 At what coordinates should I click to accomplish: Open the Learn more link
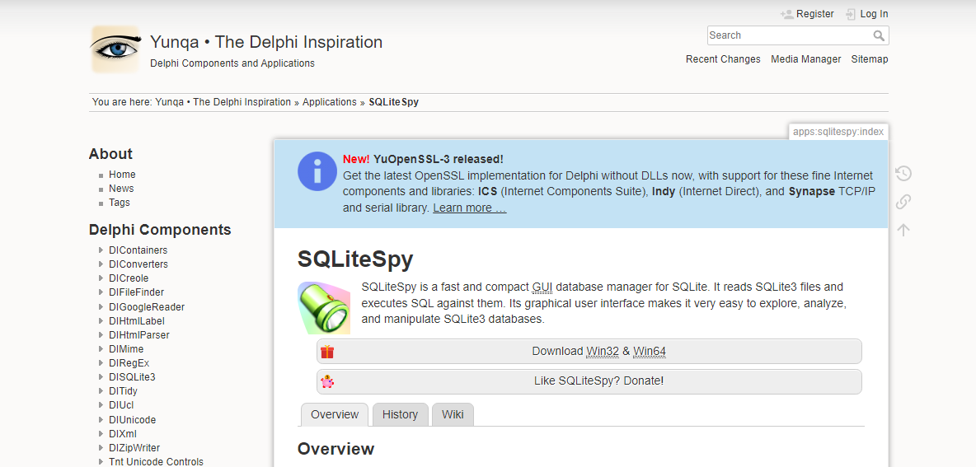[x=469, y=208]
